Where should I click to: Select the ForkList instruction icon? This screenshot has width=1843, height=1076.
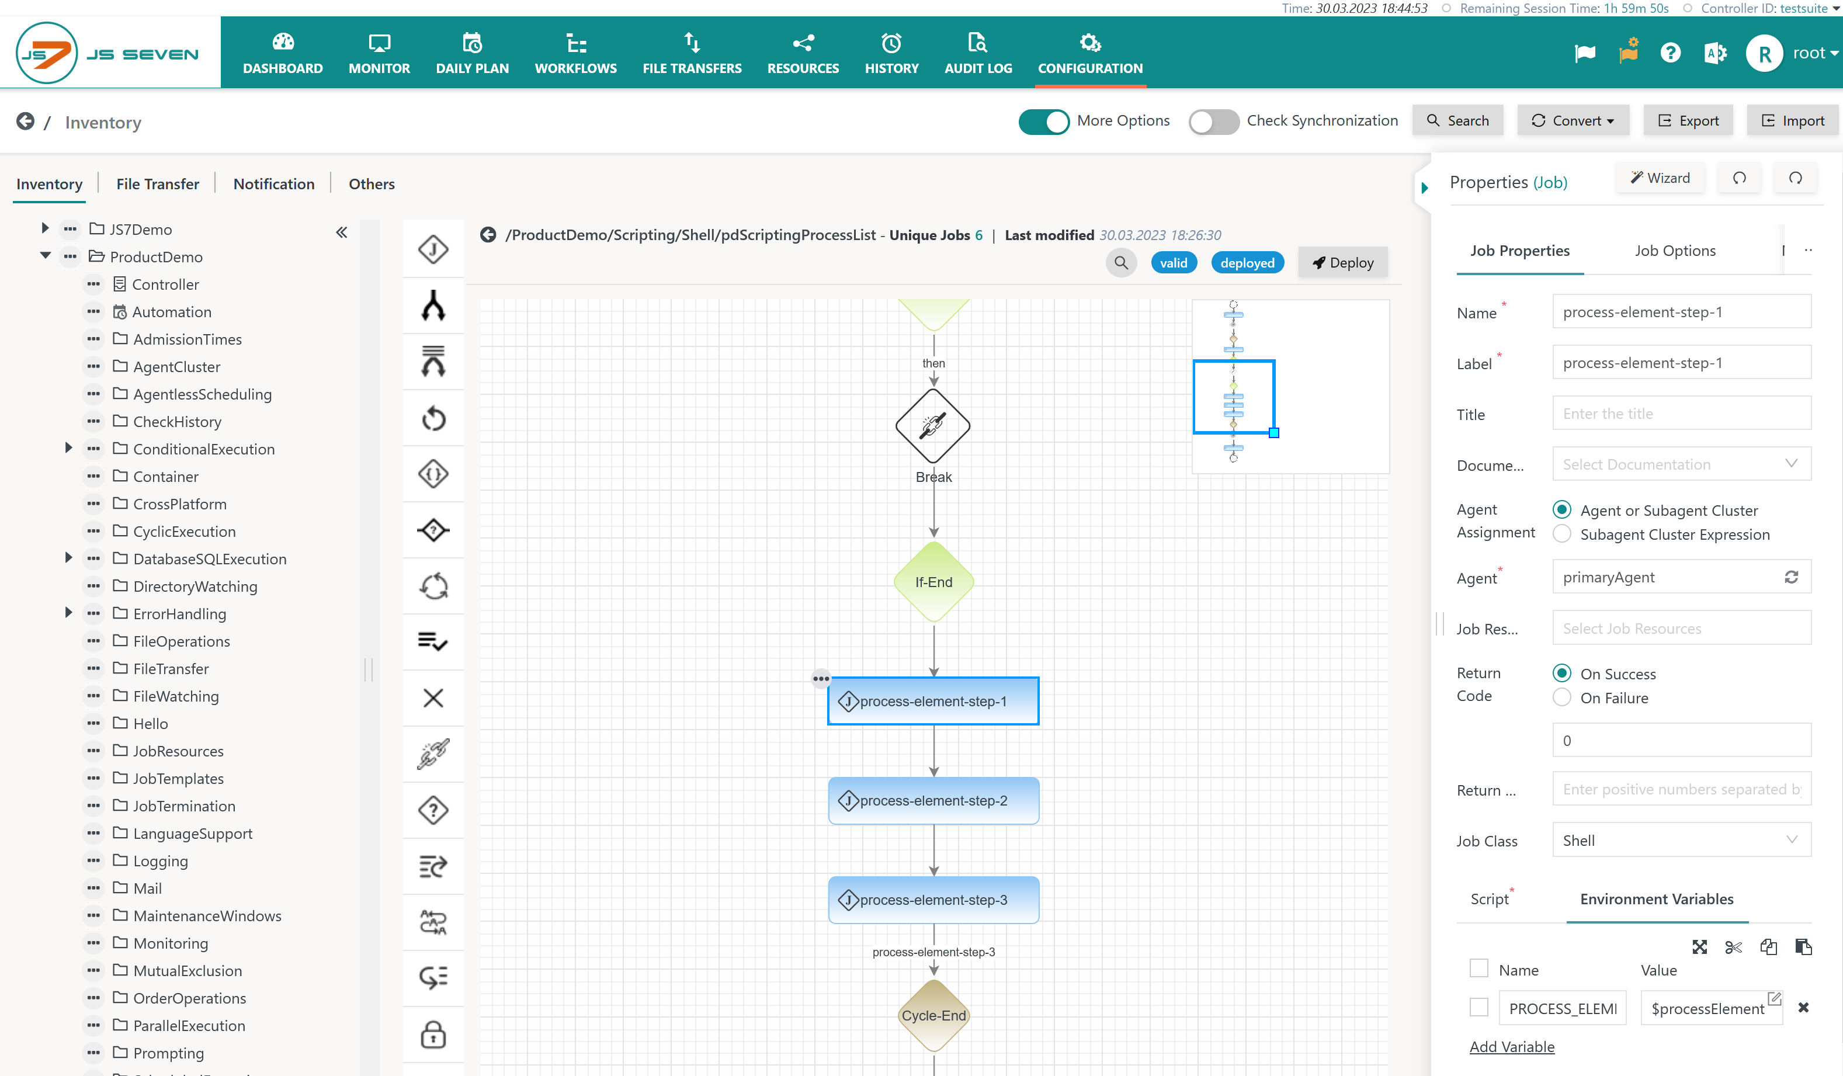[x=433, y=362]
